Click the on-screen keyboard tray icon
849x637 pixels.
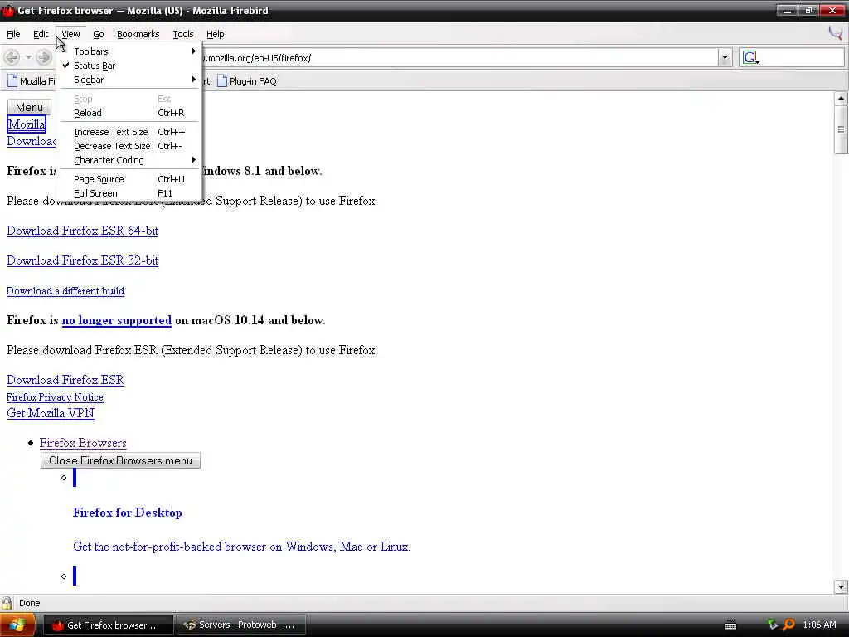pos(730,625)
